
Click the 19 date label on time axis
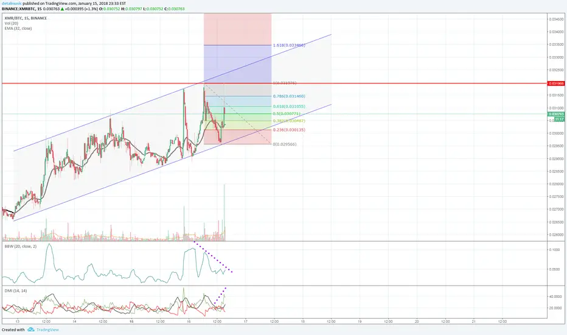[x=360, y=321]
